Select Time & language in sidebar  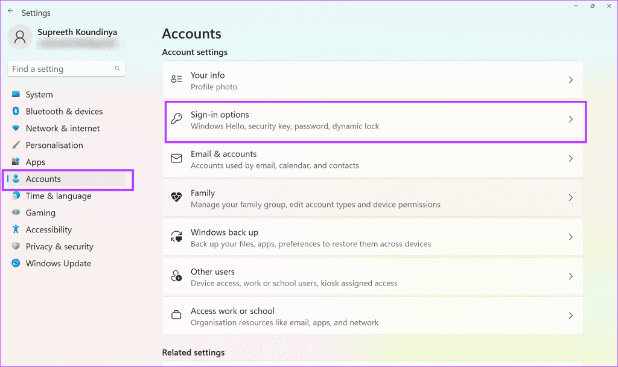click(59, 196)
